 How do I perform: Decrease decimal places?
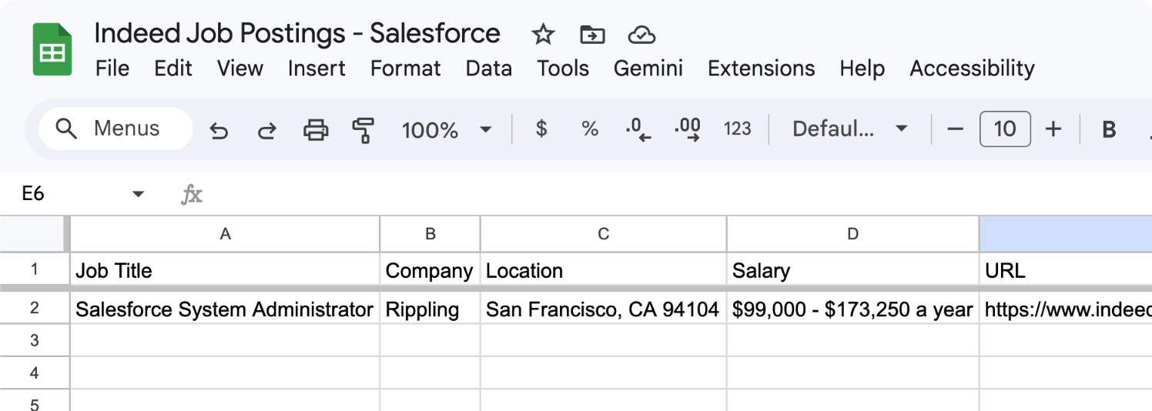[638, 129]
